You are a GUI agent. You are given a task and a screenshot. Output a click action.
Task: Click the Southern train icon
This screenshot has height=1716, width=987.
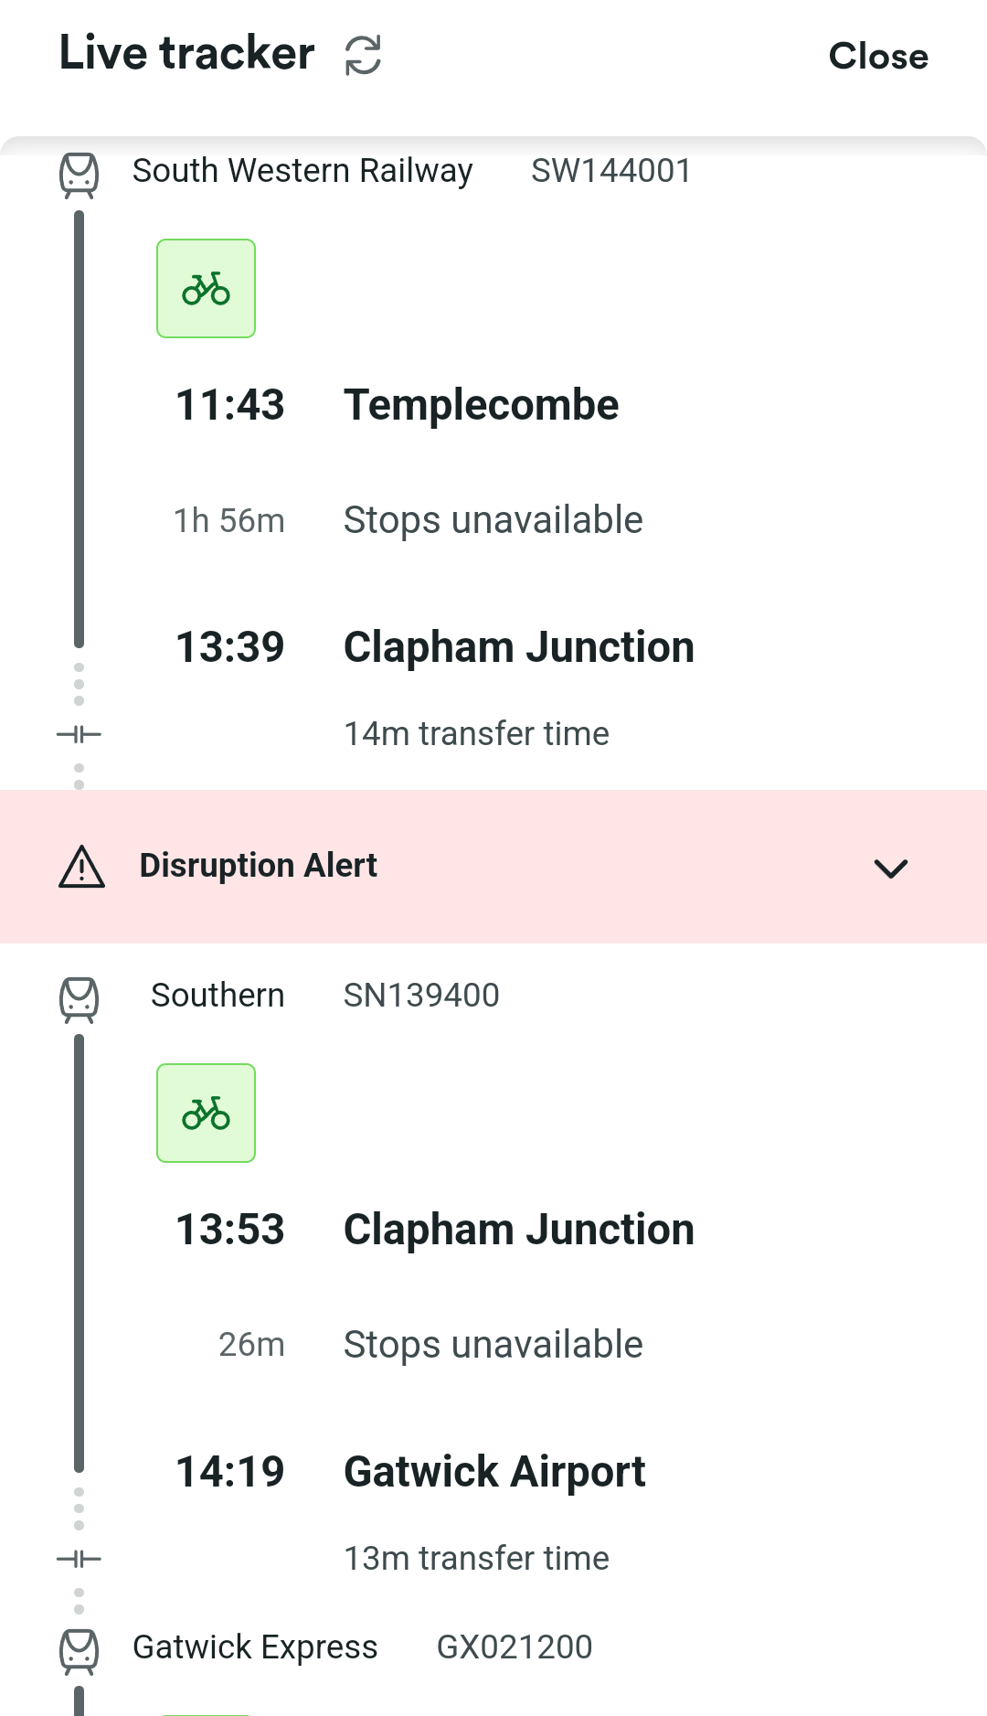click(80, 999)
